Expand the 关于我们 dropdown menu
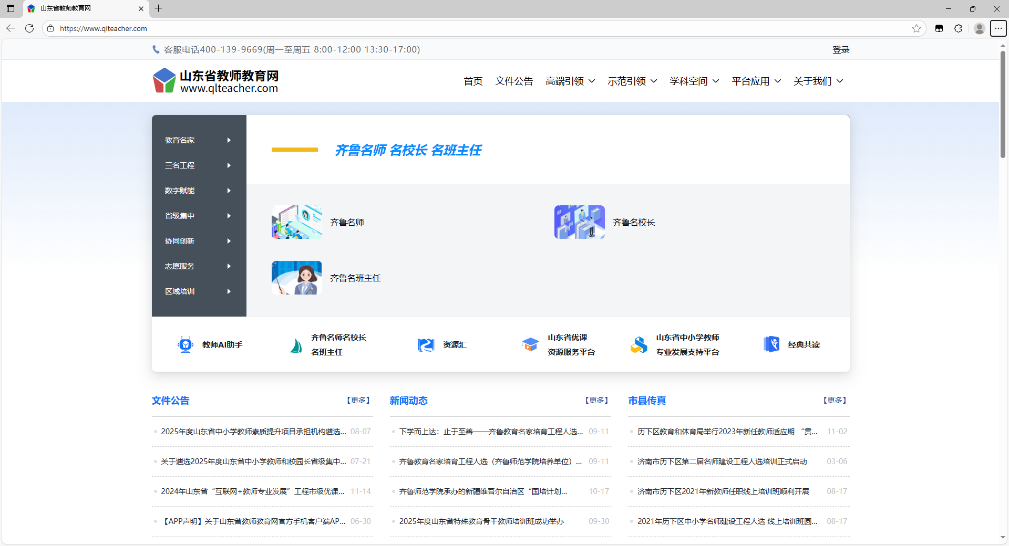The height and width of the screenshot is (546, 1009). point(818,81)
